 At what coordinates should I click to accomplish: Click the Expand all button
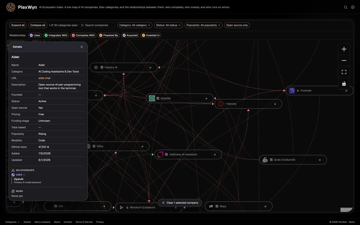click(18, 25)
